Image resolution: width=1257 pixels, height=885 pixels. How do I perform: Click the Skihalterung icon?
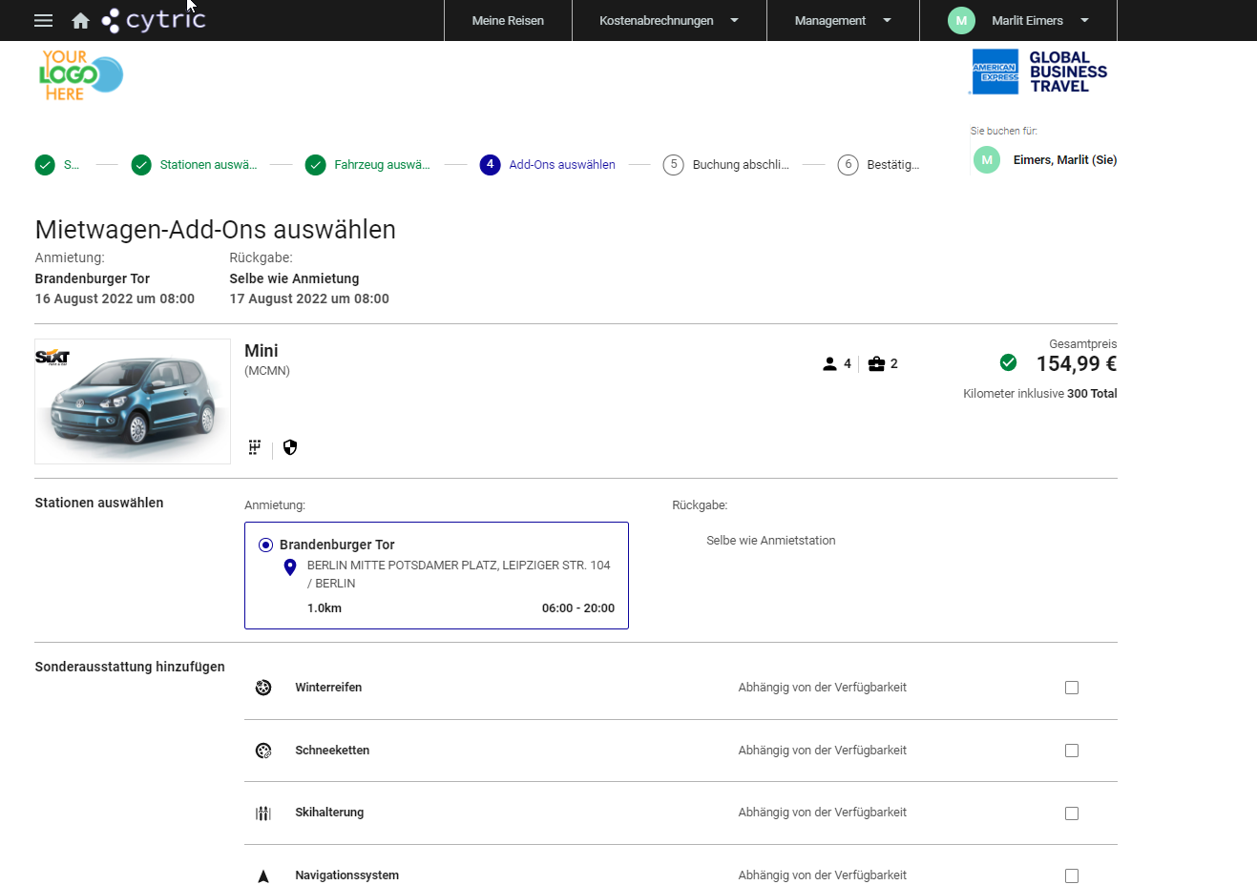(x=263, y=813)
